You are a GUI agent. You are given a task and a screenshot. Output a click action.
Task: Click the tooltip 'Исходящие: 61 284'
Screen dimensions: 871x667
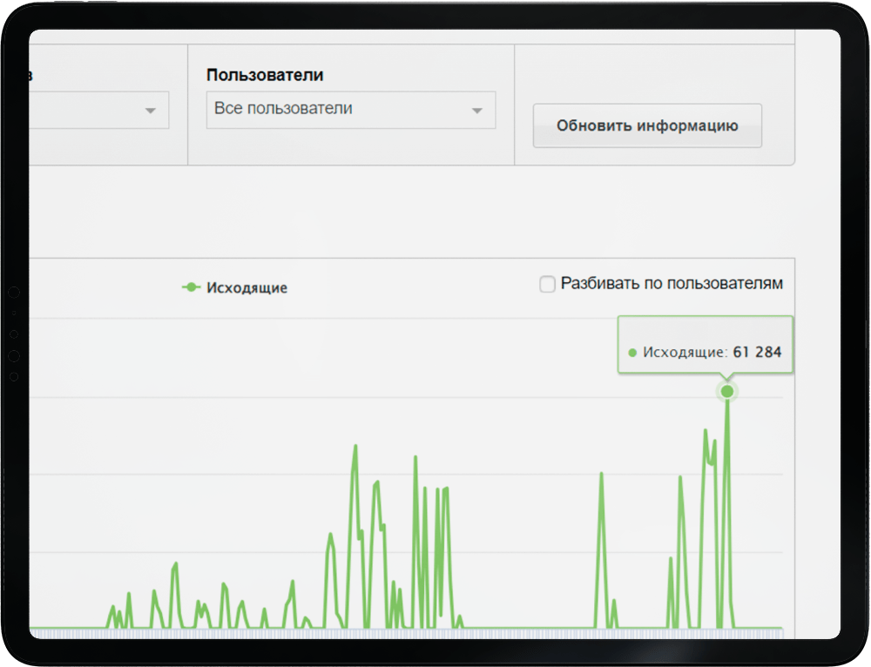tap(705, 344)
